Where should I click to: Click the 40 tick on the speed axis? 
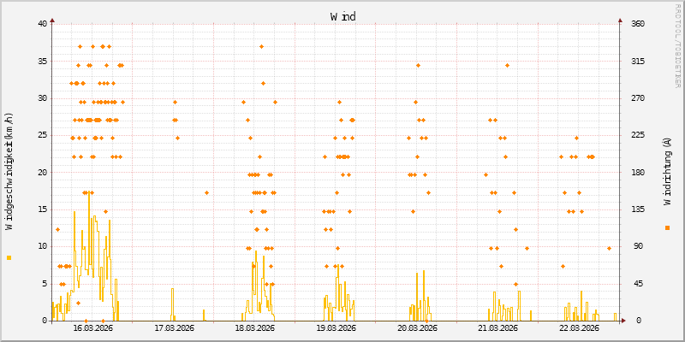[43, 24]
